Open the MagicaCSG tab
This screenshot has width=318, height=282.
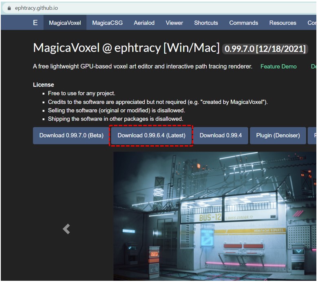(107, 23)
